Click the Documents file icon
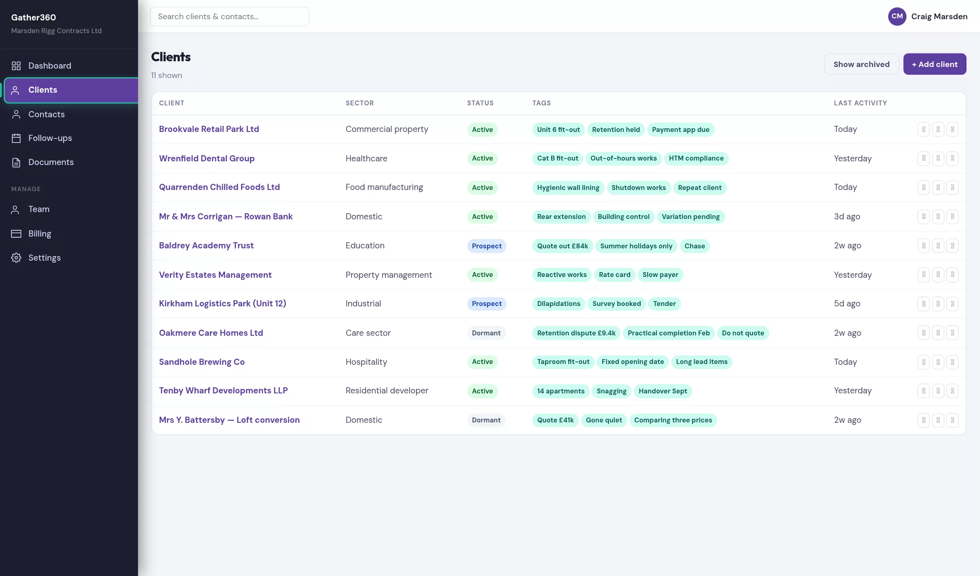Viewport: 980px width, 576px height. click(16, 162)
